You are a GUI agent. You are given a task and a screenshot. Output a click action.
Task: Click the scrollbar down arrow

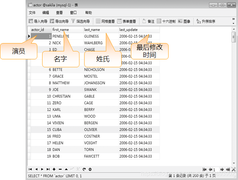point(234,163)
